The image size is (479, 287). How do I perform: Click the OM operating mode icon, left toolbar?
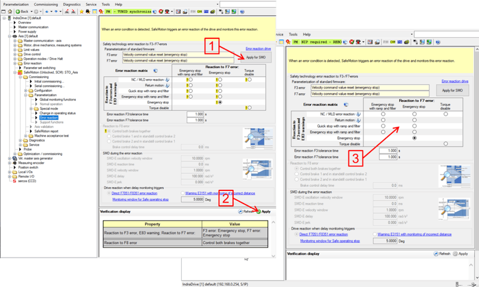coord(199,11)
